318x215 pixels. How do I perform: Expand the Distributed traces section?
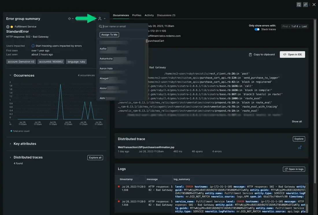coord(10,157)
